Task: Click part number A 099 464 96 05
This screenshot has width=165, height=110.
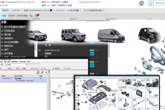Action: 52,50
